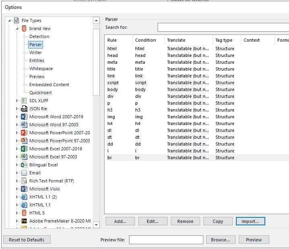Click the HTML 5 icon
The width and height of the screenshot is (289, 249).
[x=24, y=213]
